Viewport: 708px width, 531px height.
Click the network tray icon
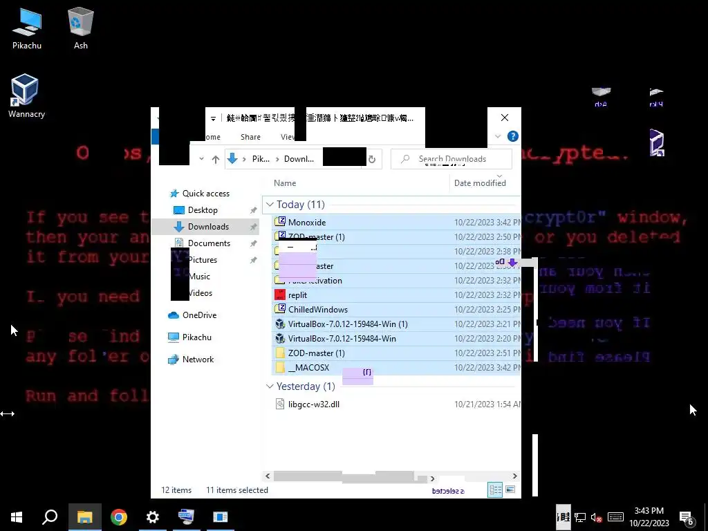(580, 517)
